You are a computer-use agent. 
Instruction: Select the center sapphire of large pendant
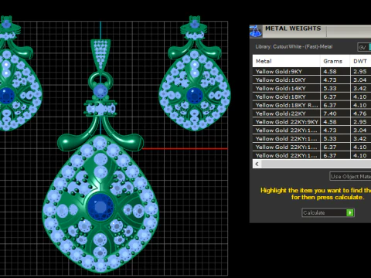point(100,207)
